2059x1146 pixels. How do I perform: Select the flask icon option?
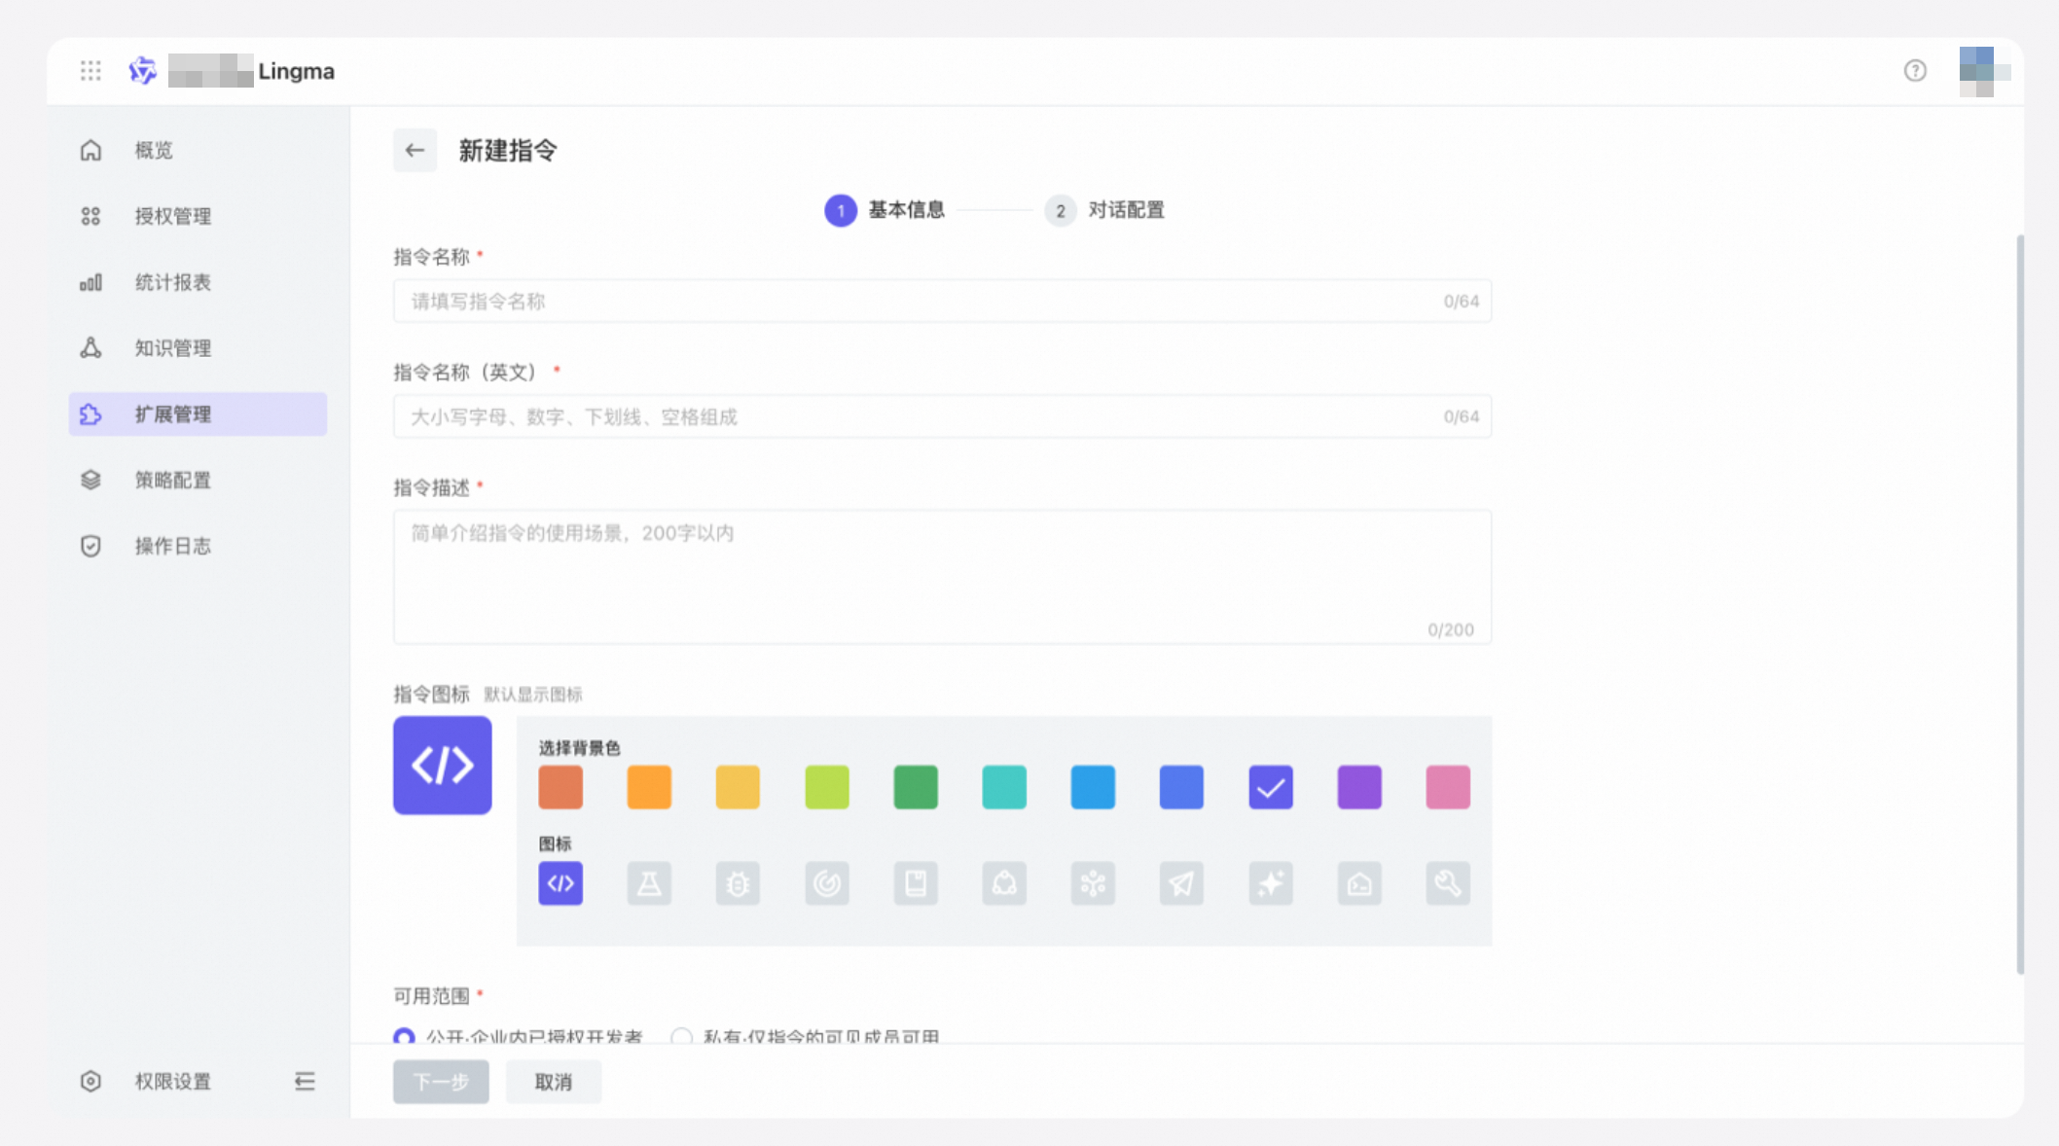(648, 883)
